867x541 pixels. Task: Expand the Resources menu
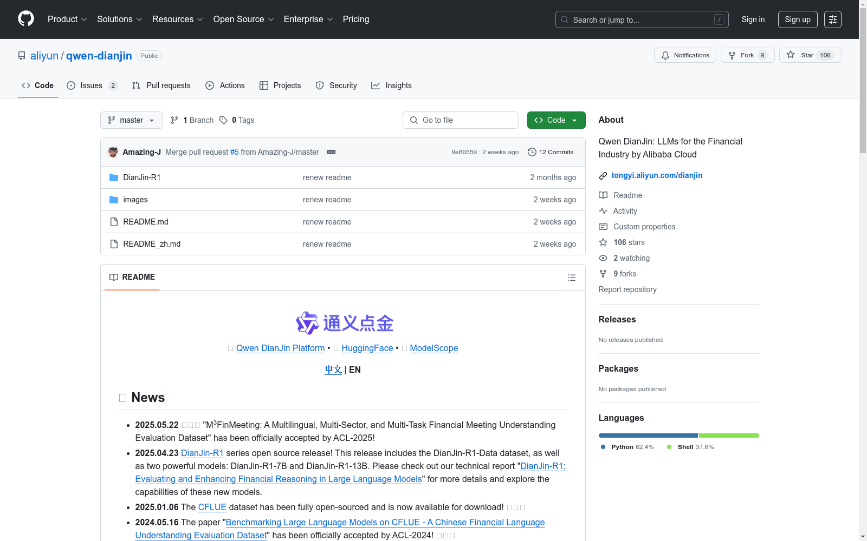[x=178, y=19]
